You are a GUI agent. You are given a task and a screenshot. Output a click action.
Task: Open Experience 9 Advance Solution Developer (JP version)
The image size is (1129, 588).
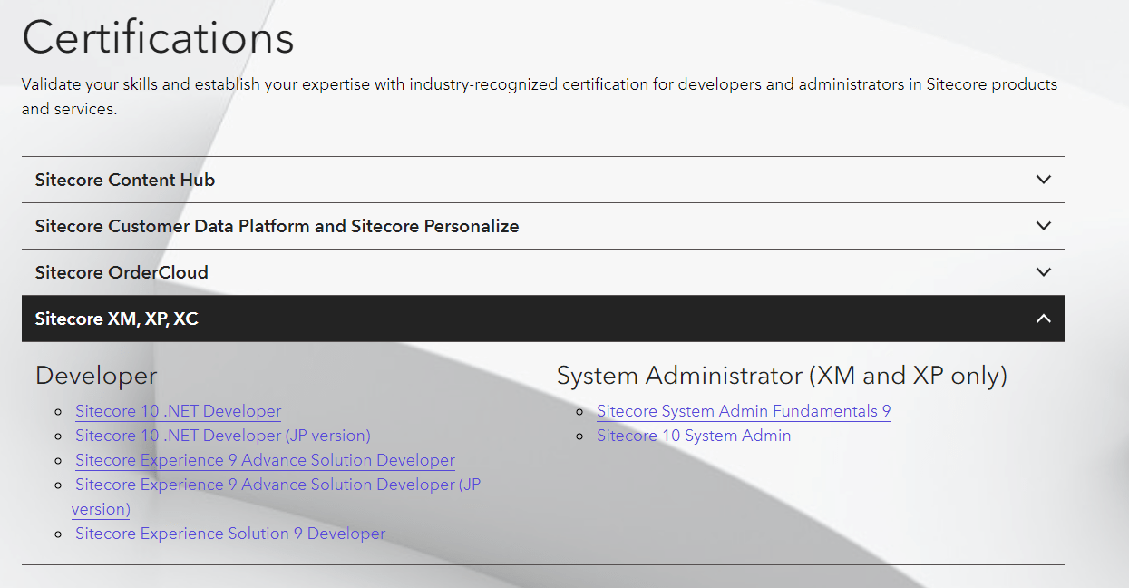click(277, 496)
